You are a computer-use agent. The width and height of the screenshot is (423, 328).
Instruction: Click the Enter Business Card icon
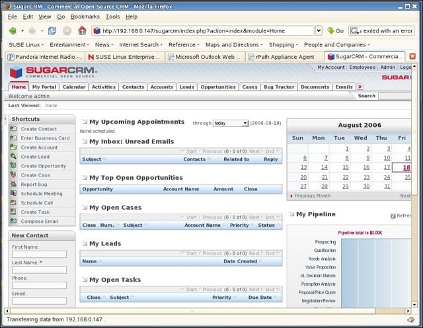coord(13,138)
